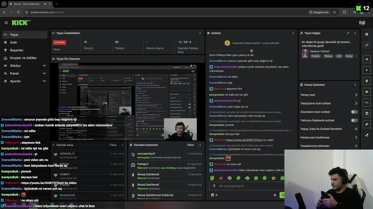Open the Yavaş mod arrow

356,95
